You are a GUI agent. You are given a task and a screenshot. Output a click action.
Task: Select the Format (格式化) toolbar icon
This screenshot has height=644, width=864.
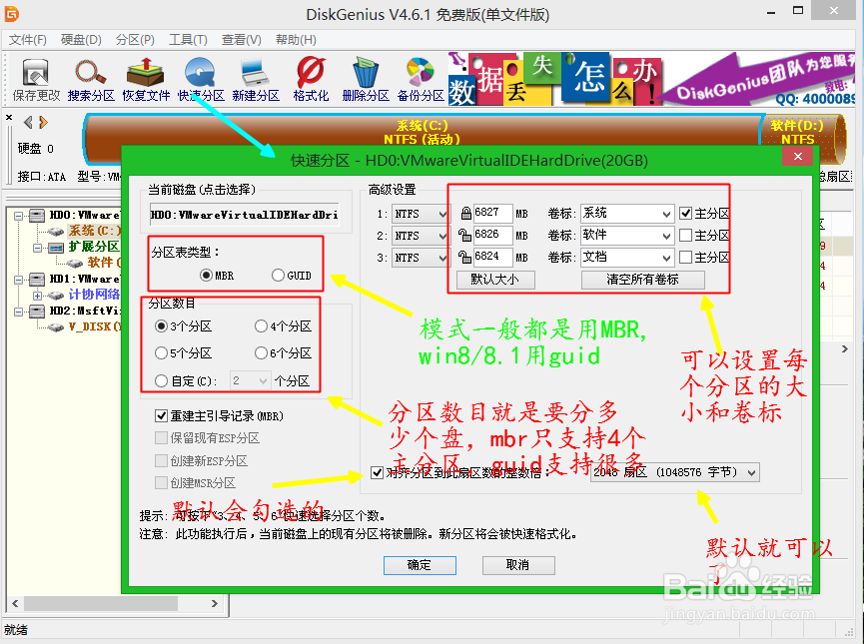click(x=311, y=80)
